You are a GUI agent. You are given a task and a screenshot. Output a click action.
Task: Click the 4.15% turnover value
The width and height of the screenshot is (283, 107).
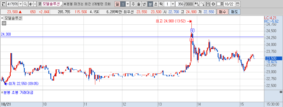pyautogui.click(x=94, y=12)
